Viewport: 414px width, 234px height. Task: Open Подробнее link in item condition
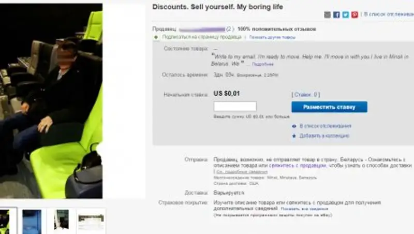[x=262, y=64]
